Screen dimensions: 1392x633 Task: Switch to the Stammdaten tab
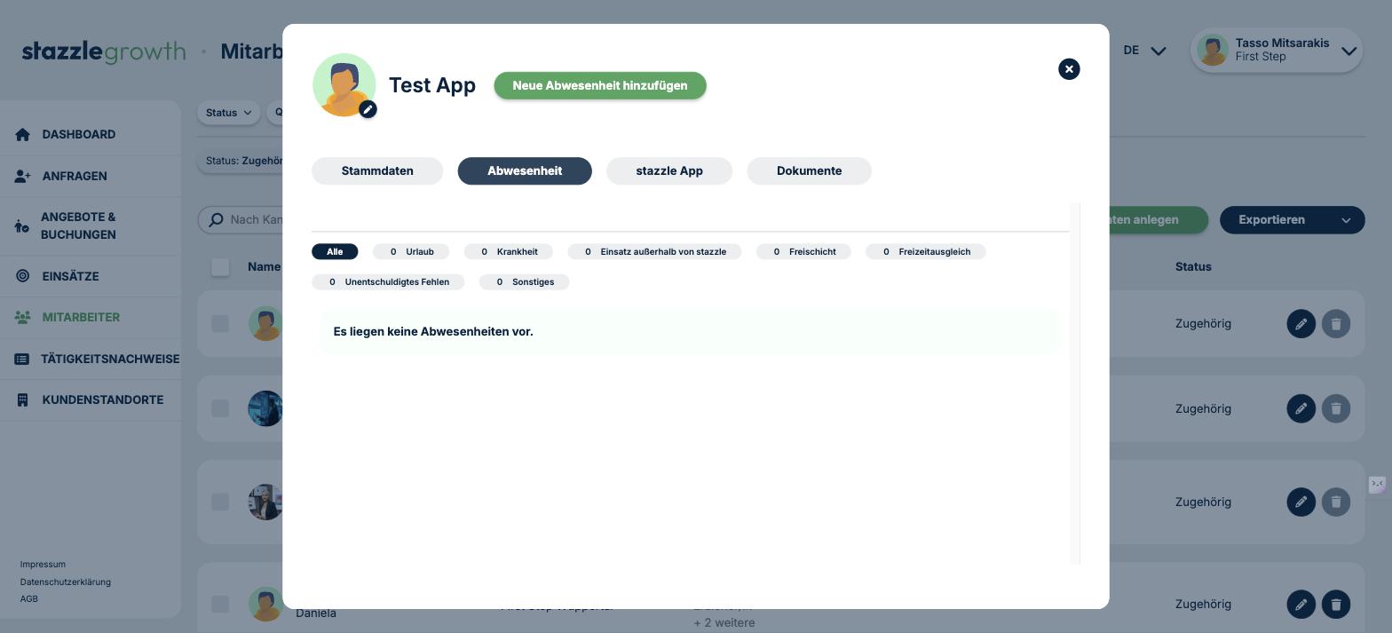tap(377, 170)
